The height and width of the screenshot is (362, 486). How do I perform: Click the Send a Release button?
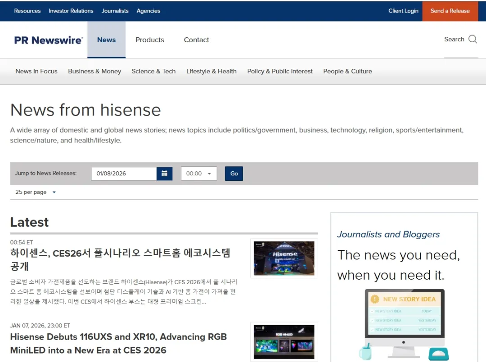click(450, 11)
